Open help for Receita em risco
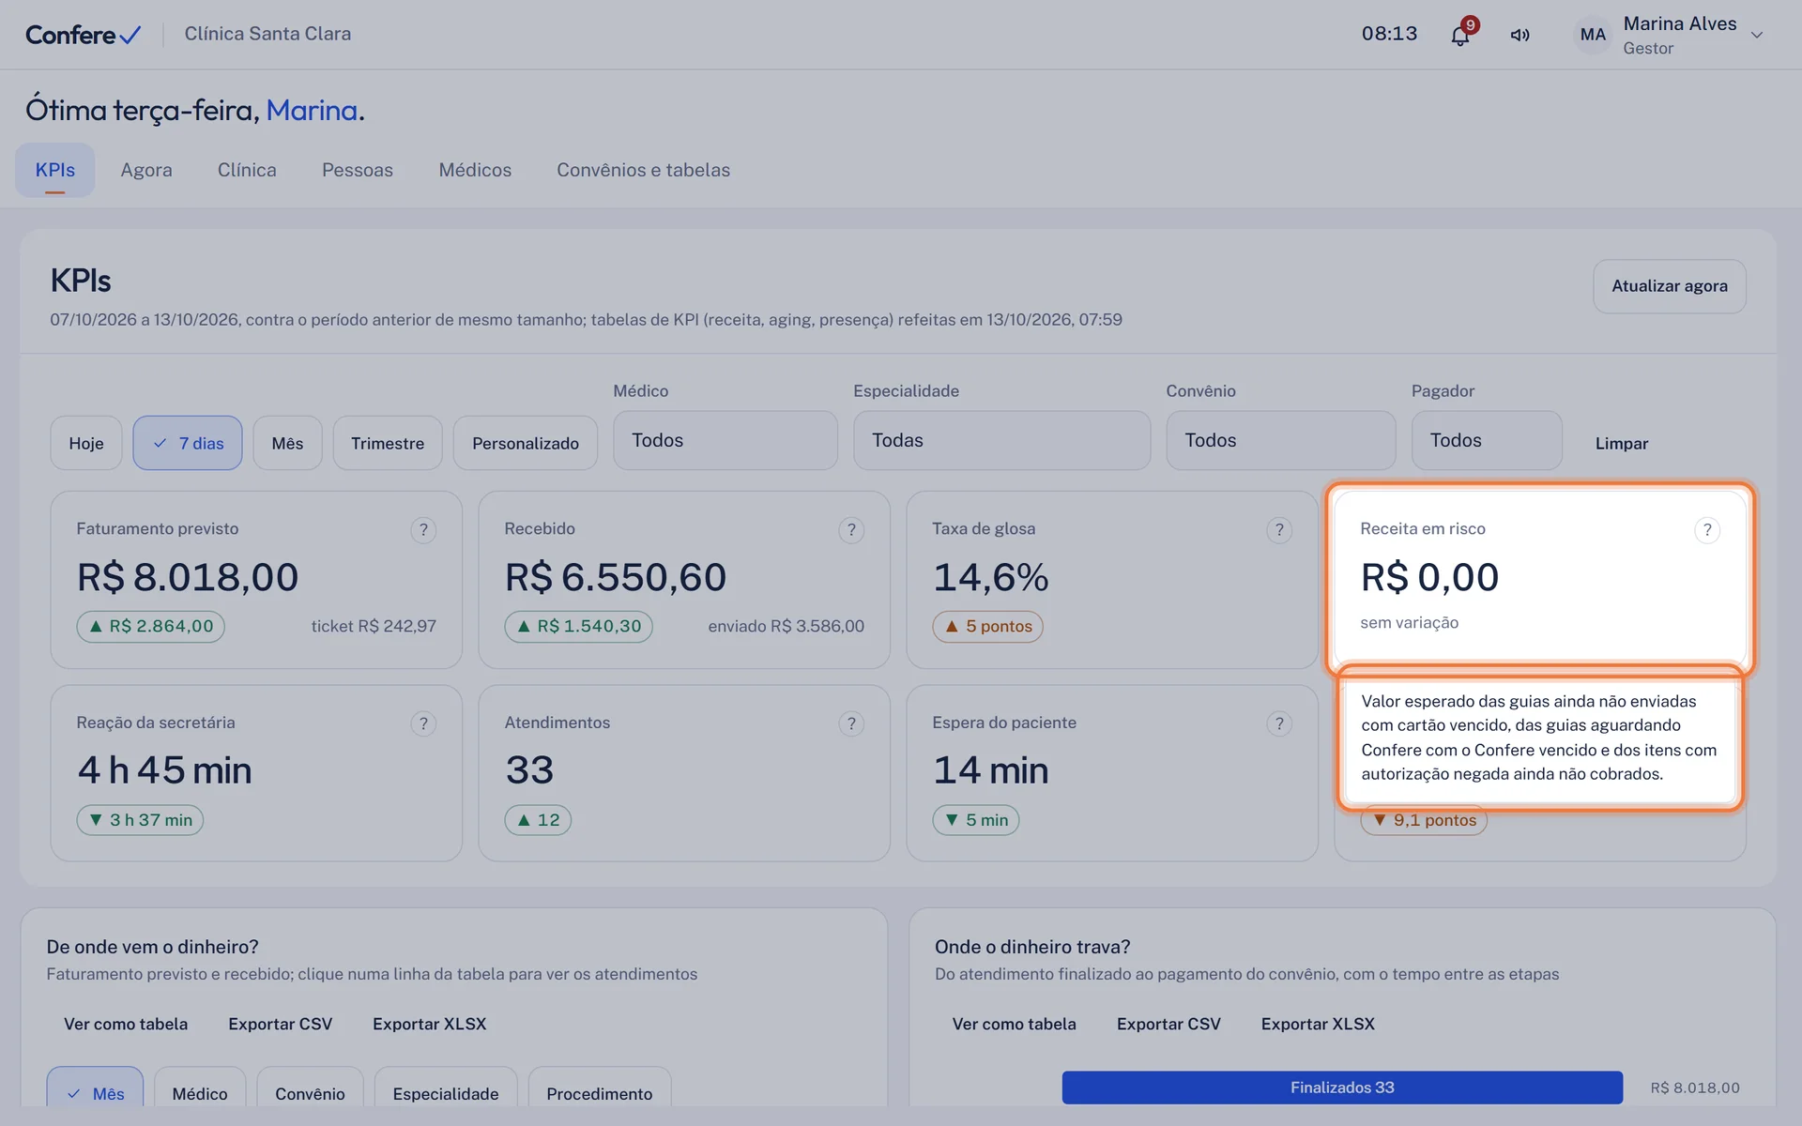Screen dimensions: 1802x1126 [1707, 530]
